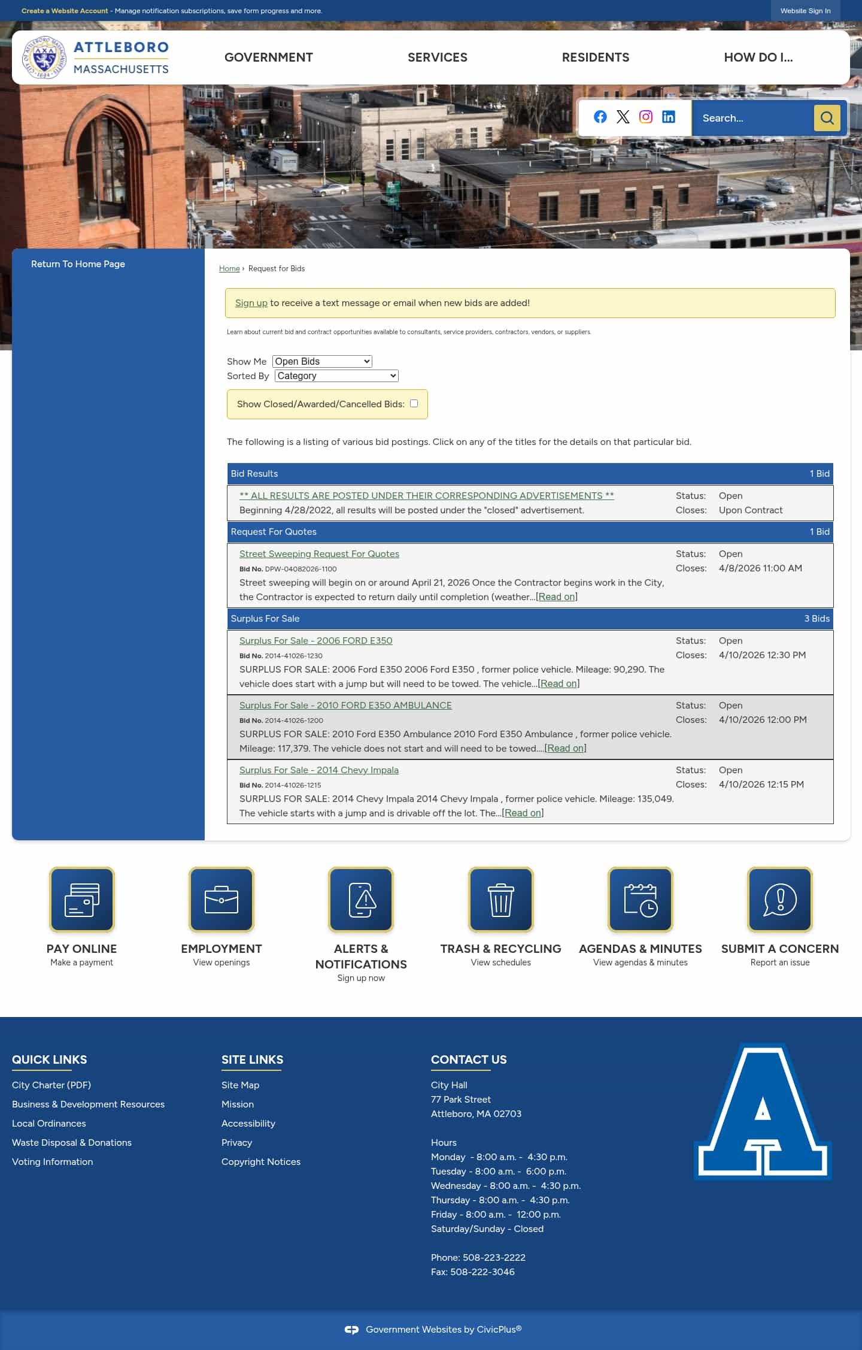The image size is (862, 1350).
Task: Open the Sorted By Category dropdown
Action: click(x=336, y=376)
